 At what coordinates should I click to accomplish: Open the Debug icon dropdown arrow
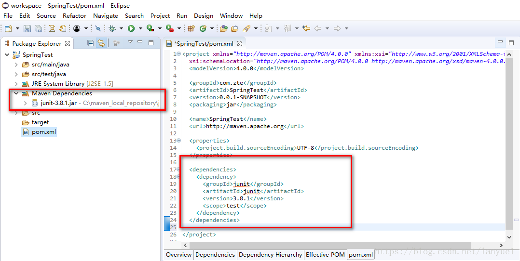[x=121, y=28]
